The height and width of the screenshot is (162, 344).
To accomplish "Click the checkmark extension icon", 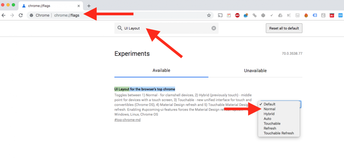I will pyautogui.click(x=272, y=15).
